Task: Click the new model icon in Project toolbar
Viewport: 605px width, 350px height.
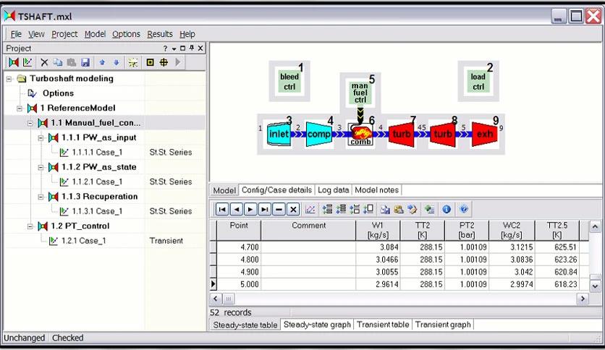Action: 14,62
